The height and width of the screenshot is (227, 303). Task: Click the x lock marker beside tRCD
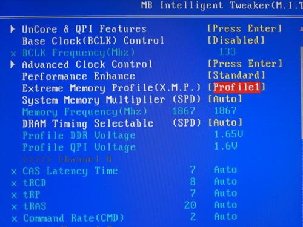coord(14,183)
